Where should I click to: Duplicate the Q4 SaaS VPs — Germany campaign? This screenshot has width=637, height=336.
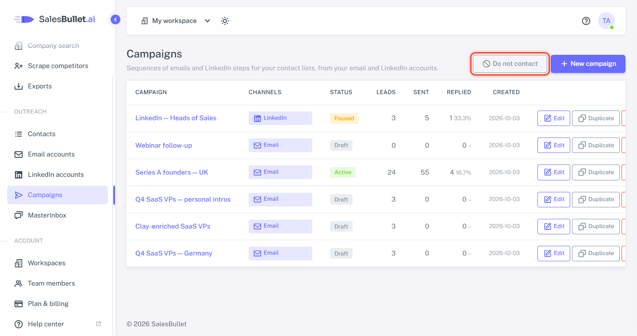point(596,253)
